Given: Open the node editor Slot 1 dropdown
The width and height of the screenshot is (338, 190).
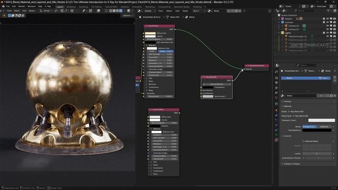Looking at the screenshot, I should tap(199, 11).
